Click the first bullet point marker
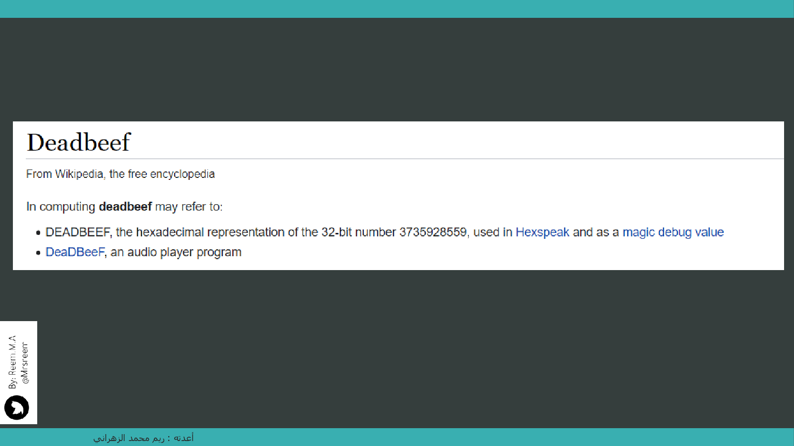This screenshot has width=794, height=446. (38, 233)
